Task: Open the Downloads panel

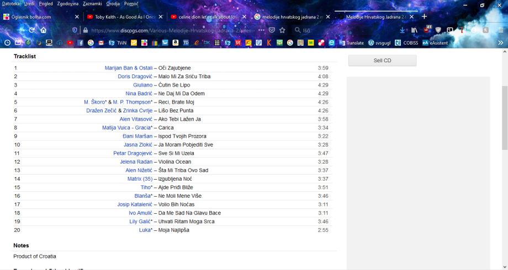Action: pyautogui.click(x=402, y=30)
